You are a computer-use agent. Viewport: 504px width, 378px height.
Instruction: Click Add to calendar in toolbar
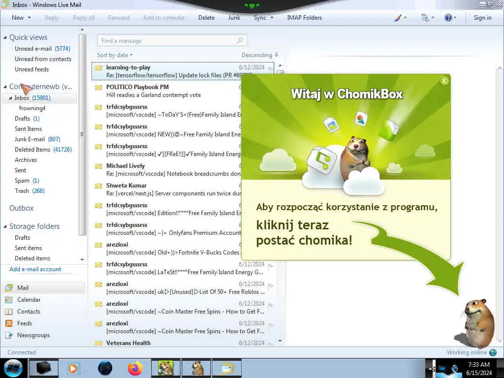pyautogui.click(x=164, y=18)
